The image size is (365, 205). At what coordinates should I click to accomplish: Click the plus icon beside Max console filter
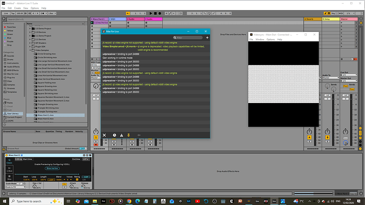207,38
